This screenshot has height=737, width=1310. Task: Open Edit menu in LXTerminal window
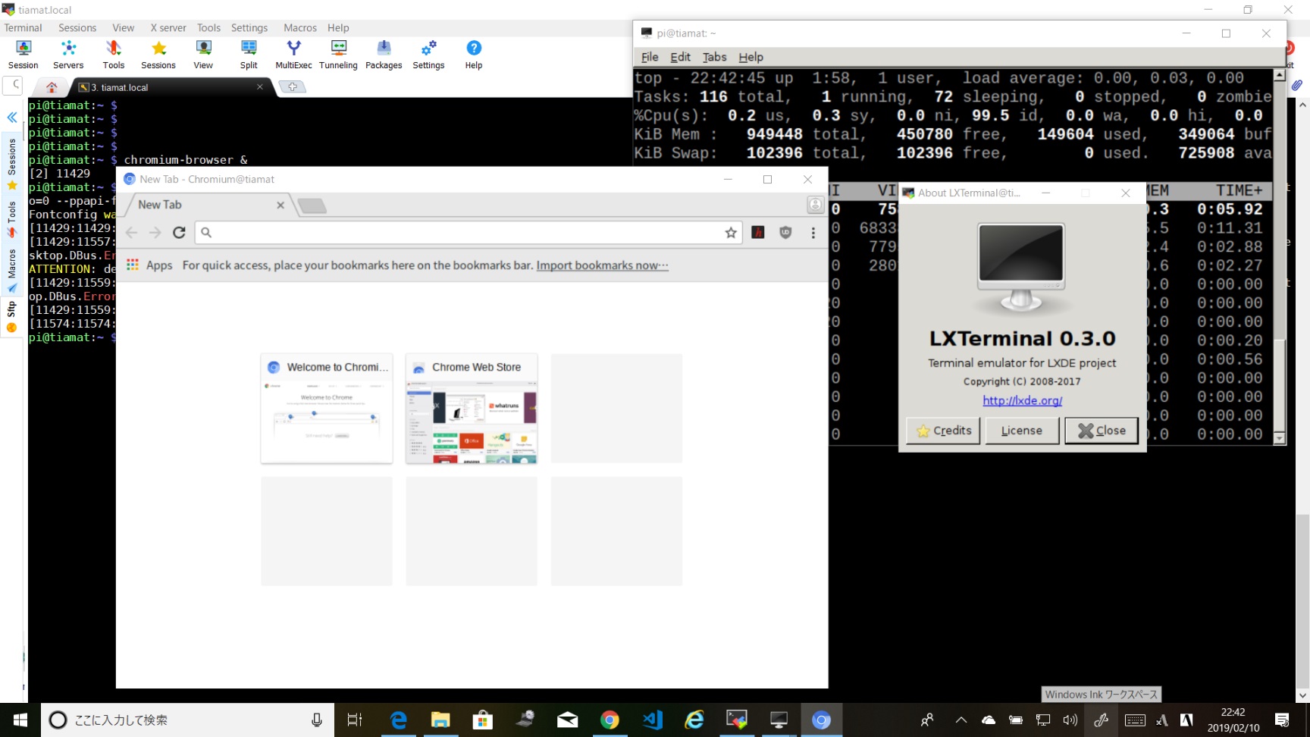(680, 57)
